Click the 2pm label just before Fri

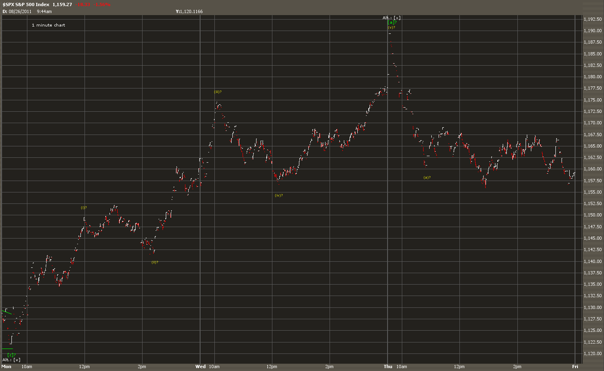point(517,367)
